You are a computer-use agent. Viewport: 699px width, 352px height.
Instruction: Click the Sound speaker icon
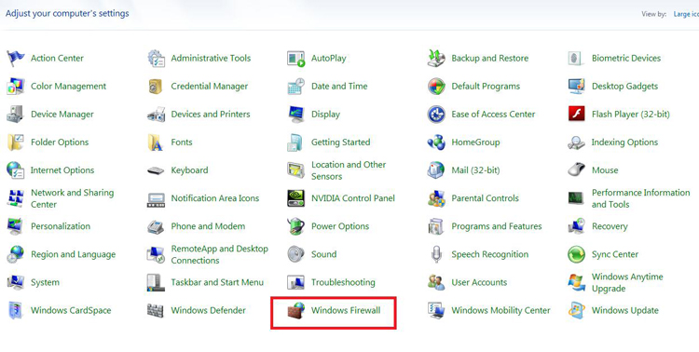pyautogui.click(x=296, y=254)
